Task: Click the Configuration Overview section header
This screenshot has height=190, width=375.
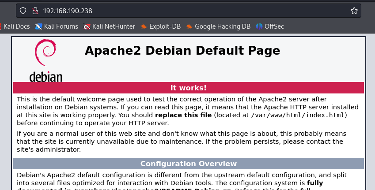Action: pos(189,164)
